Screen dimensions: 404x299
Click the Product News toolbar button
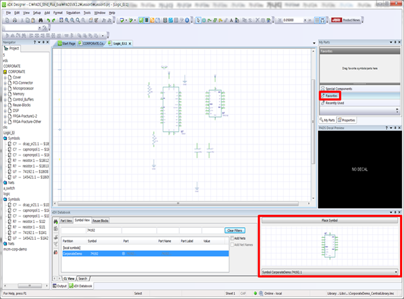tap(346, 20)
